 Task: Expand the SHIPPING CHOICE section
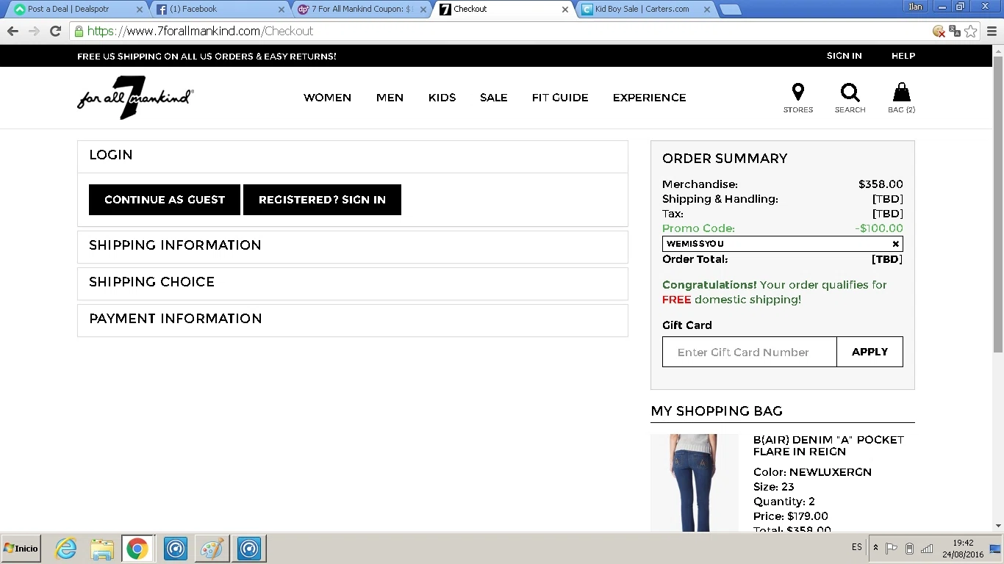[x=353, y=283]
